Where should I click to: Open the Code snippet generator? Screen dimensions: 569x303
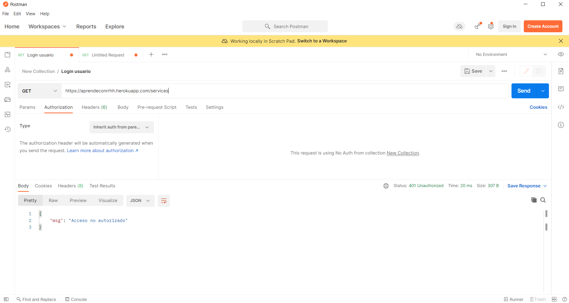pos(561,107)
